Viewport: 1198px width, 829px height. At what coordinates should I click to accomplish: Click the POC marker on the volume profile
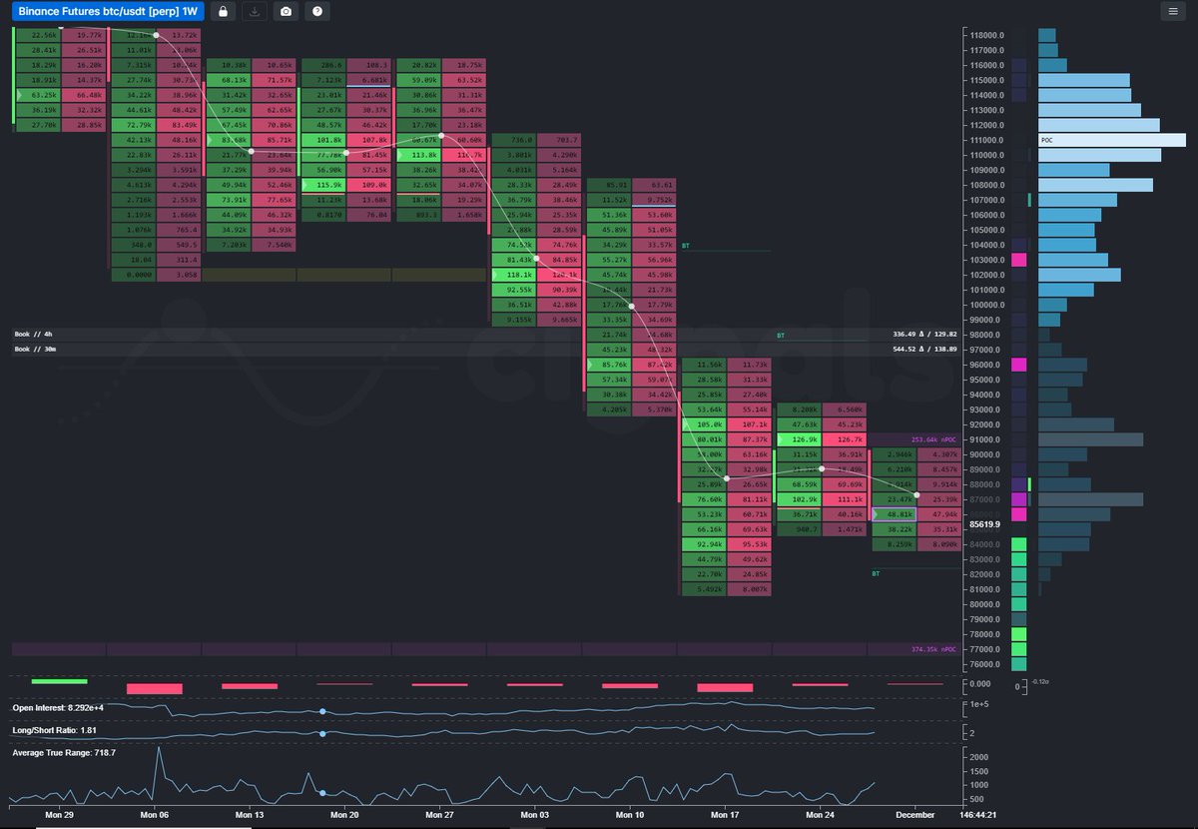1047,142
